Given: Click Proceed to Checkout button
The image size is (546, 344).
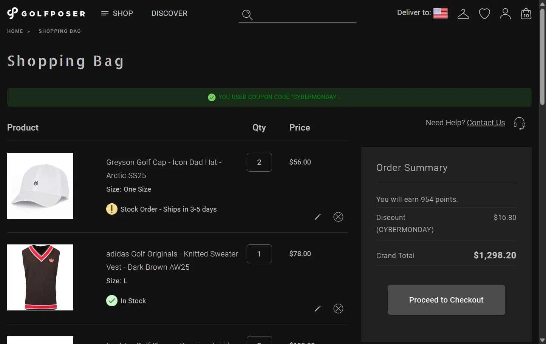Looking at the screenshot, I should point(446,300).
